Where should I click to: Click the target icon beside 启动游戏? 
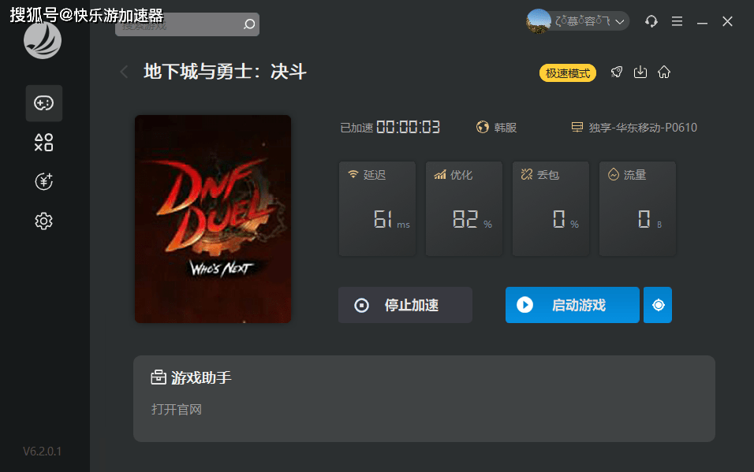(x=658, y=305)
